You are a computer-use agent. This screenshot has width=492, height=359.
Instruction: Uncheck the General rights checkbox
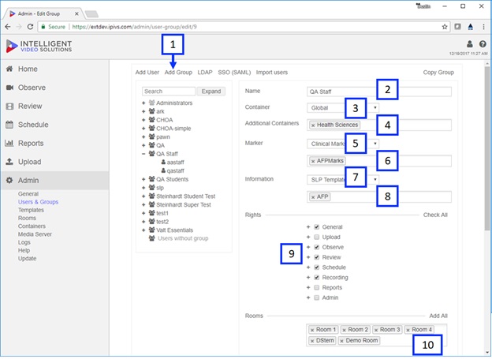point(317,226)
